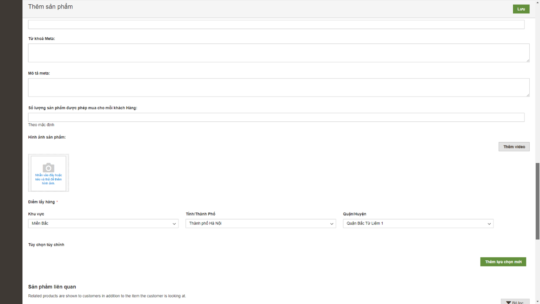Expand the Tỉnh/Thành Phố dropdown
Viewport: 540px width, 304px height.
260,223
